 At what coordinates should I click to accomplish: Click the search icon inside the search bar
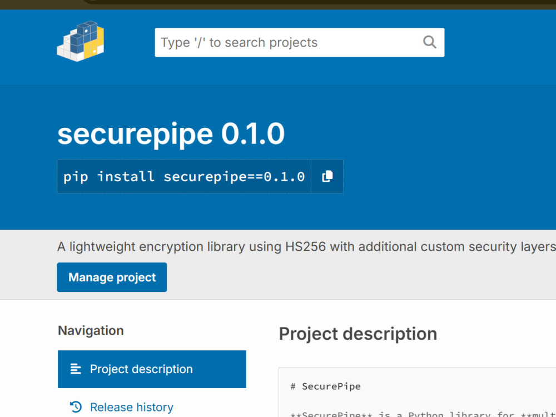(x=429, y=42)
